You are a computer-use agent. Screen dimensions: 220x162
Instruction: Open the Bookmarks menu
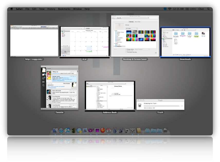(64, 9)
